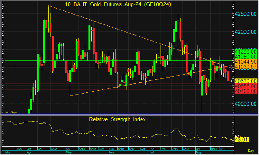Click the green 41200.00 price tag
This screenshot has height=155, width=259.
(245, 51)
